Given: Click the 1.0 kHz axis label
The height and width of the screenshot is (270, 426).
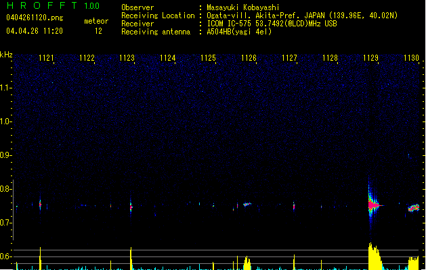Looking at the screenshot, I should point(5,122).
